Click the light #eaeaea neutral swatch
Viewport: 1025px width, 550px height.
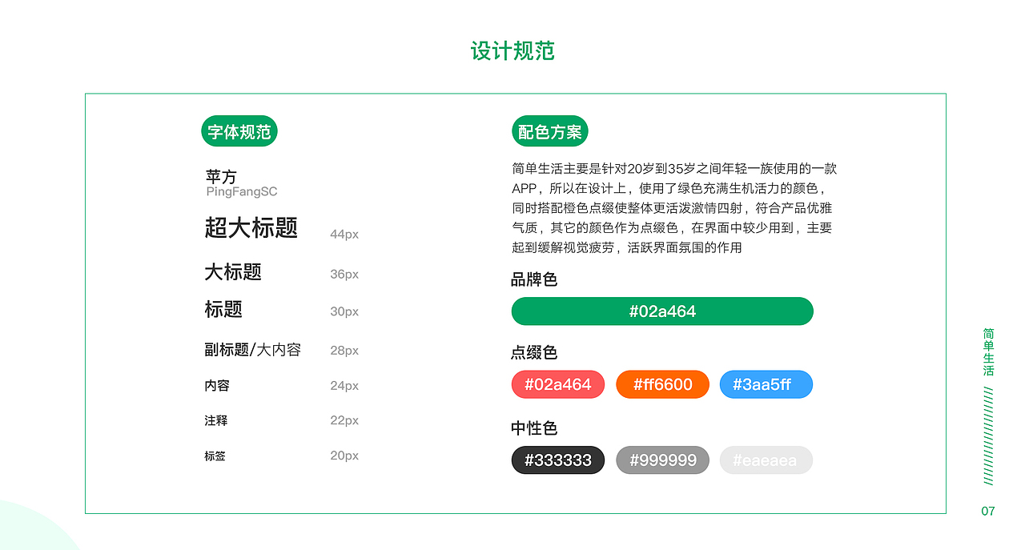[x=766, y=460]
